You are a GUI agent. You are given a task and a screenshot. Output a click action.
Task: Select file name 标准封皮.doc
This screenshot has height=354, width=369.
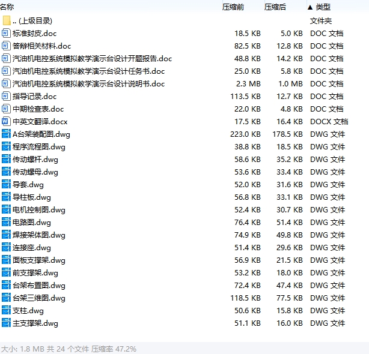pyautogui.click(x=35, y=34)
